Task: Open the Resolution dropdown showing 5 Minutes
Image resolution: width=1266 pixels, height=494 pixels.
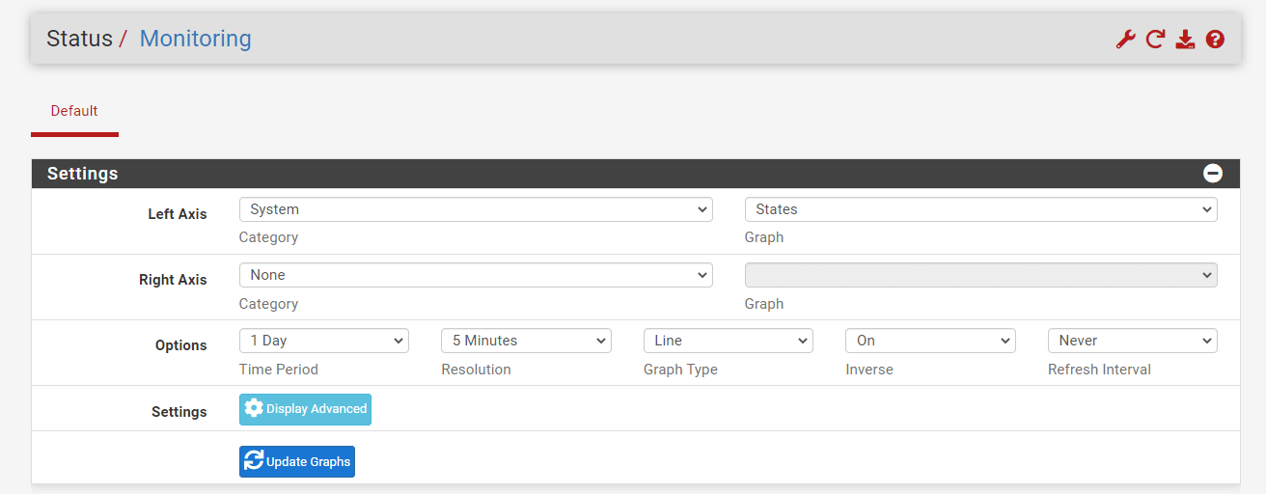Action: pos(526,341)
